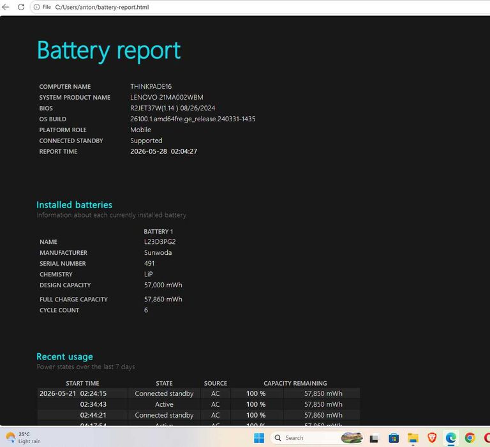Select cycle count value '6'

pos(146,310)
